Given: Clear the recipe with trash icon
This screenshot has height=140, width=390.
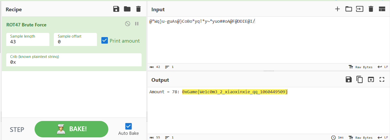Looking at the screenshot, I should 138,9.
